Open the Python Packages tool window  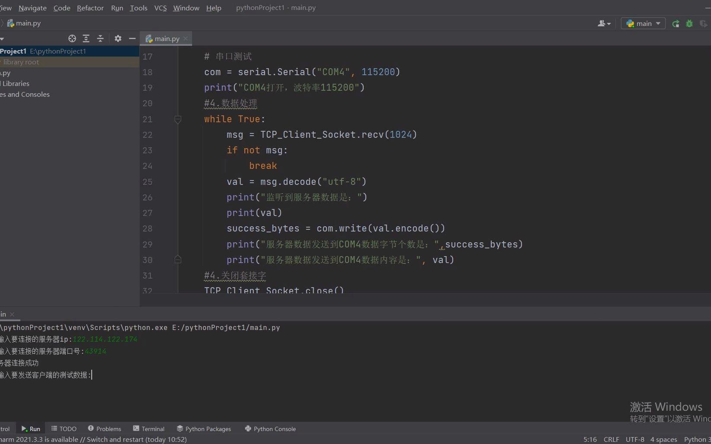pyautogui.click(x=204, y=429)
